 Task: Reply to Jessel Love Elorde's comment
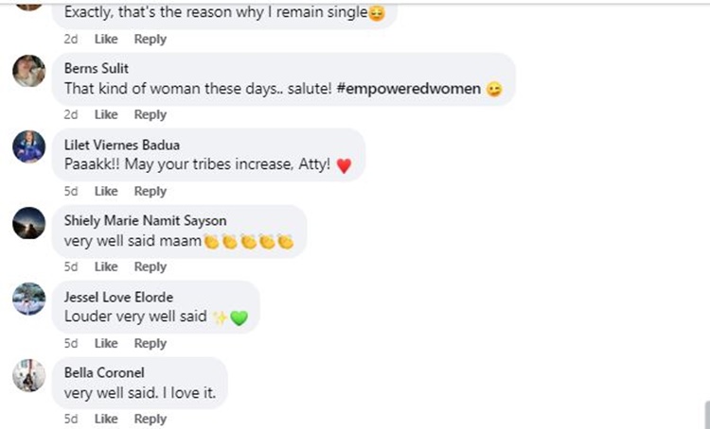pyautogui.click(x=150, y=343)
